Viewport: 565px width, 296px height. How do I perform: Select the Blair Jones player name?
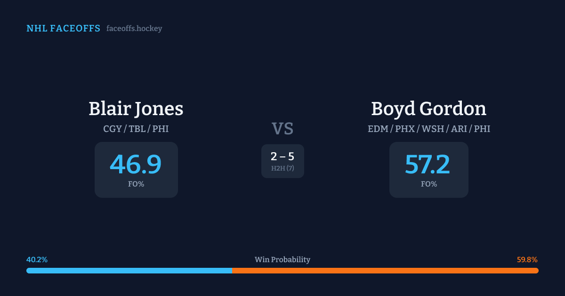point(136,109)
